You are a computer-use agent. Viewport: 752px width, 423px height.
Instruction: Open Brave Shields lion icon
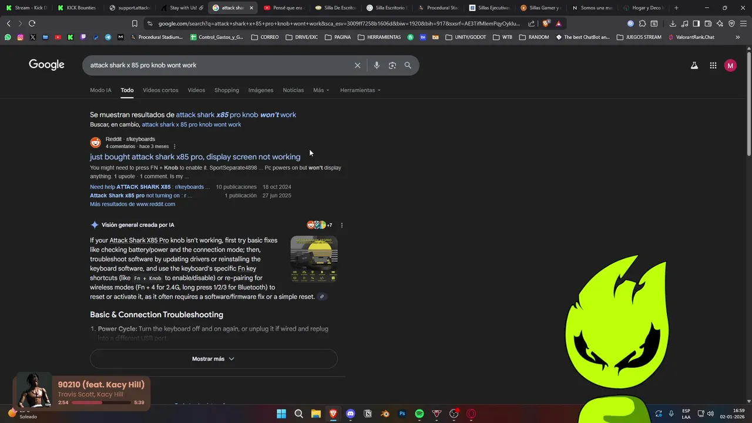(546, 23)
